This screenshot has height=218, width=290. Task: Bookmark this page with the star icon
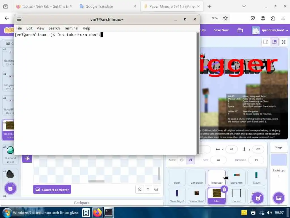point(225,18)
